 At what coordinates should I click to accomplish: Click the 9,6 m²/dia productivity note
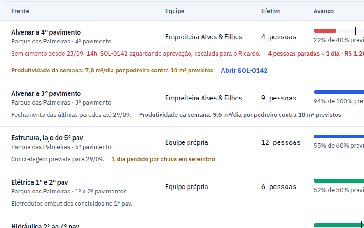[240, 115]
